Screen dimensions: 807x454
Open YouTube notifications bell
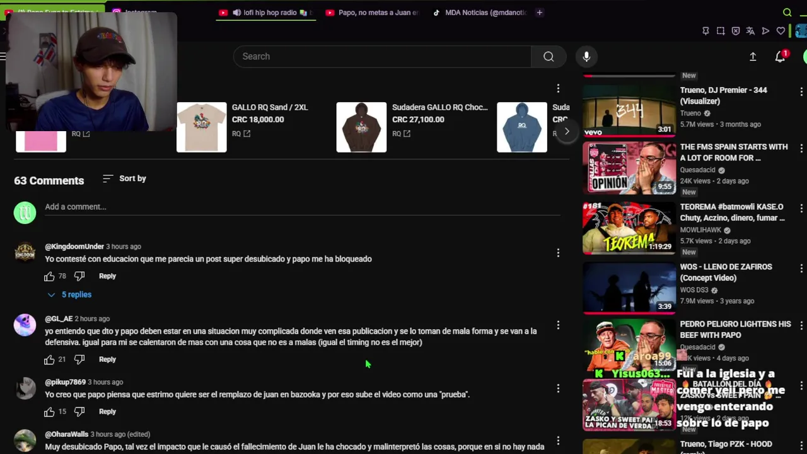tap(780, 57)
